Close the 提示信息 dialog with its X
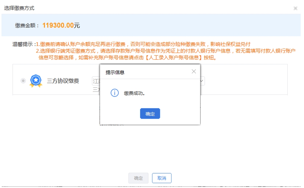 tap(194, 72)
